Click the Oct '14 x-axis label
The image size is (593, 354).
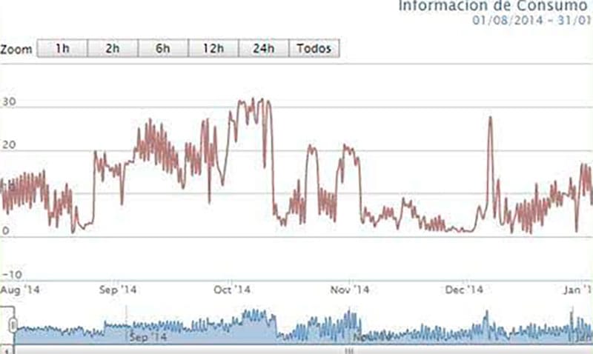point(232,289)
